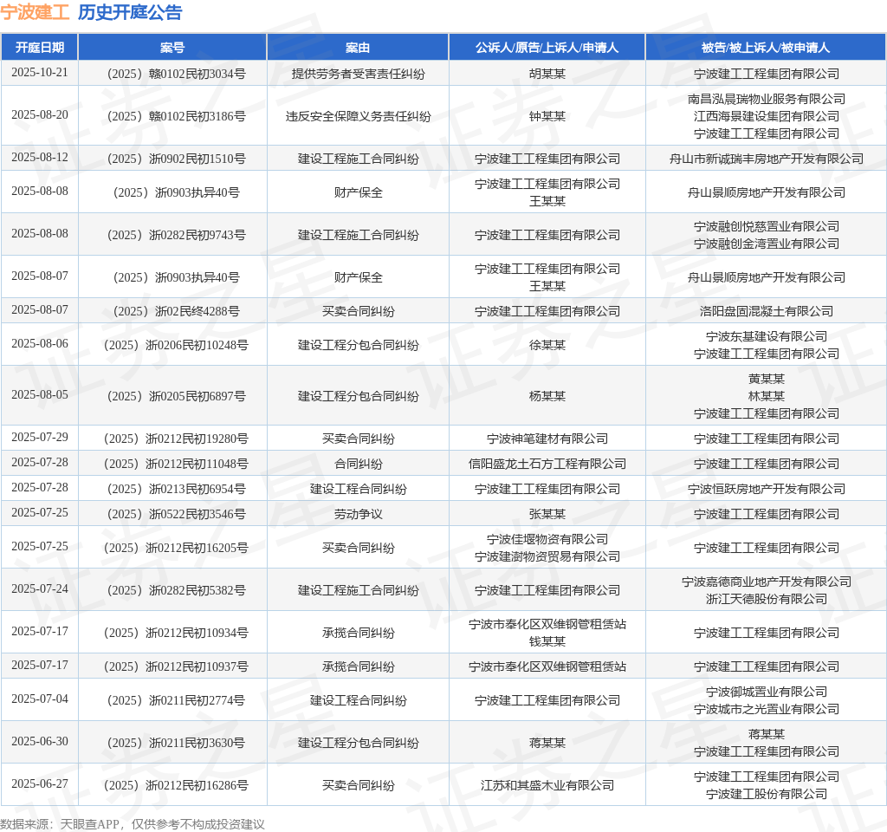The height and width of the screenshot is (832, 887).
Task: Click case number 浙0212民初11048号
Action: pos(177,465)
